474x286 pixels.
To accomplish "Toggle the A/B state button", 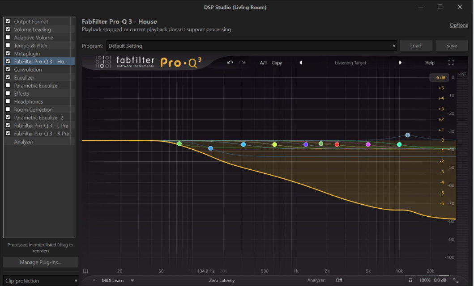I will 263,63.
